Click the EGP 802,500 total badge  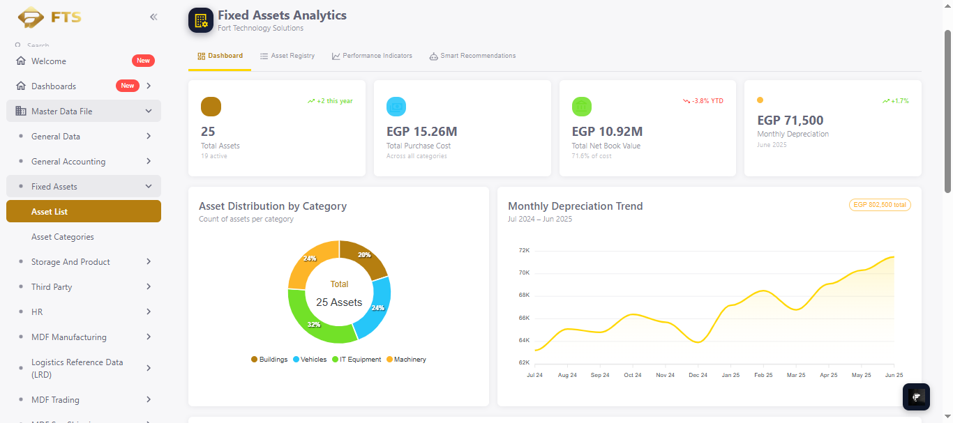(880, 205)
